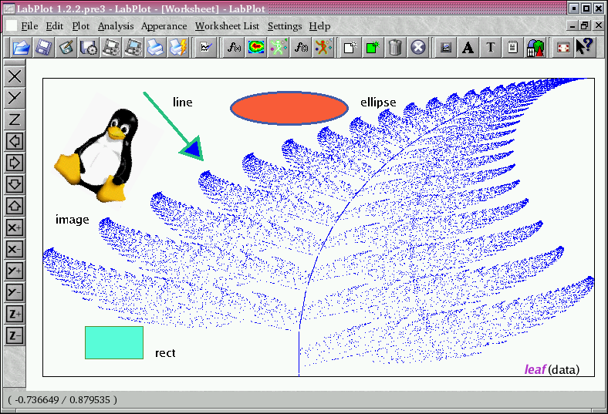Click the What's This help arrow icon
The height and width of the screenshot is (414, 608).
tap(584, 48)
